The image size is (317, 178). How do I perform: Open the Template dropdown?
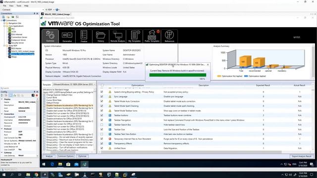click(74, 85)
